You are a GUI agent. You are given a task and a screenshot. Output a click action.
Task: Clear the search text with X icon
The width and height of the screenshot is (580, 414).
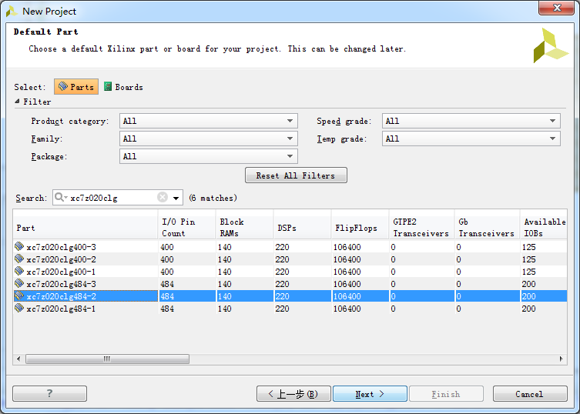point(163,198)
